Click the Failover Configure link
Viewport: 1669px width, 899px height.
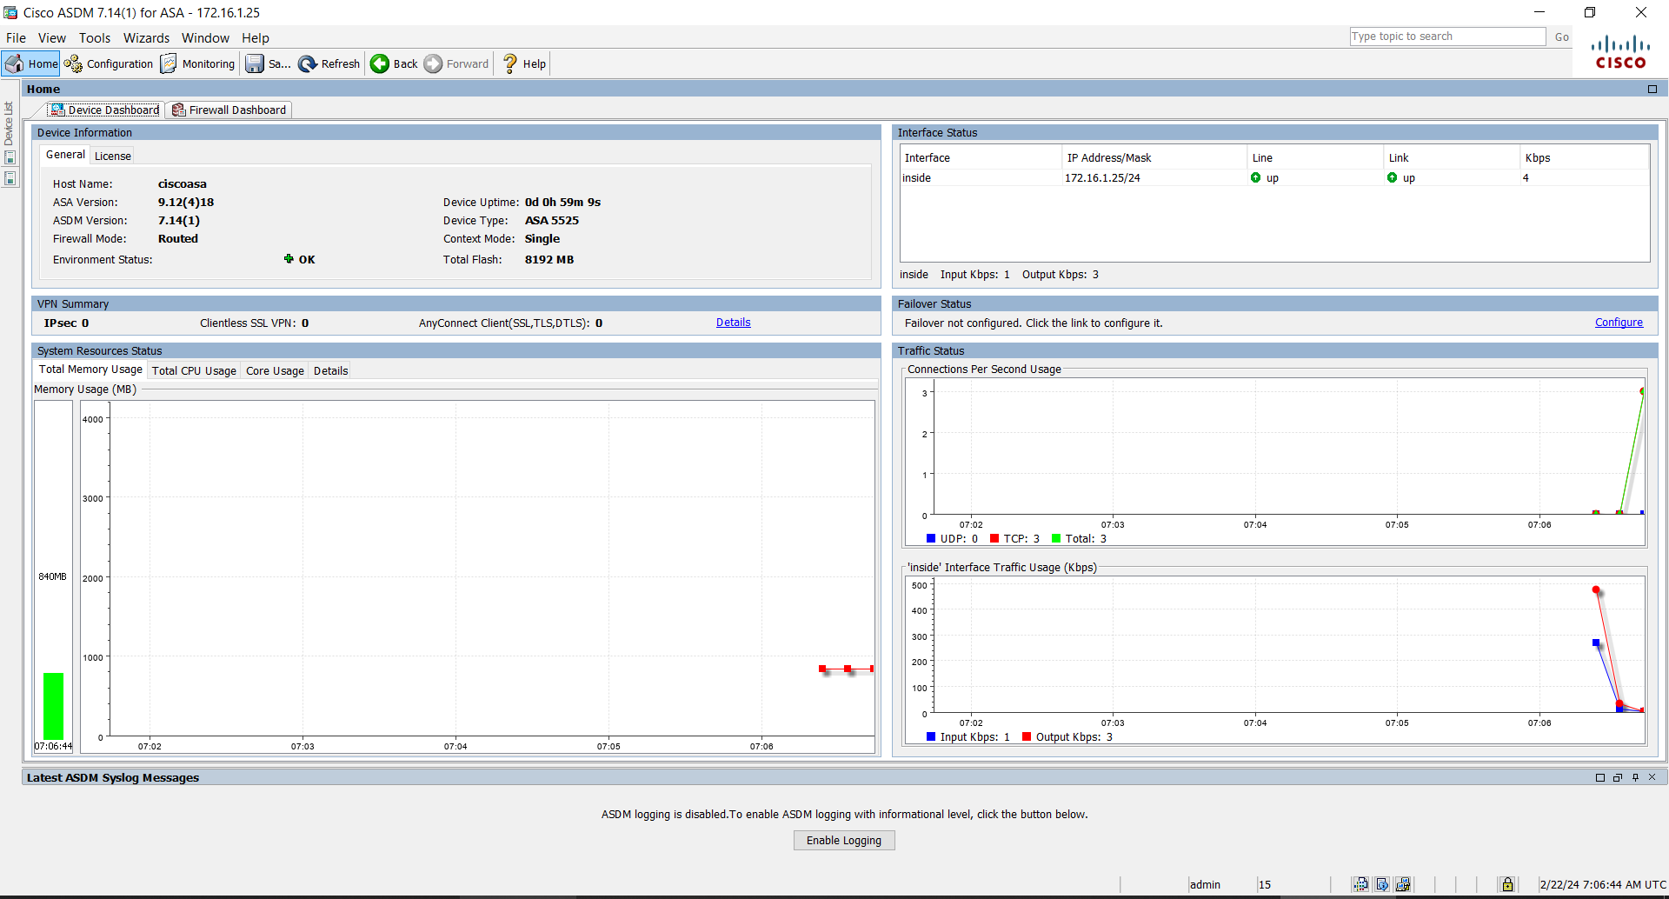(x=1619, y=323)
